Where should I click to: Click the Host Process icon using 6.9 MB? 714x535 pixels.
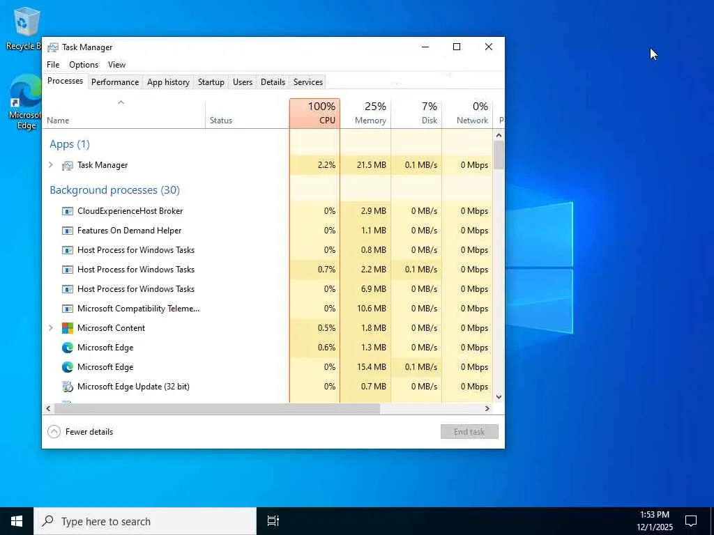(68, 289)
